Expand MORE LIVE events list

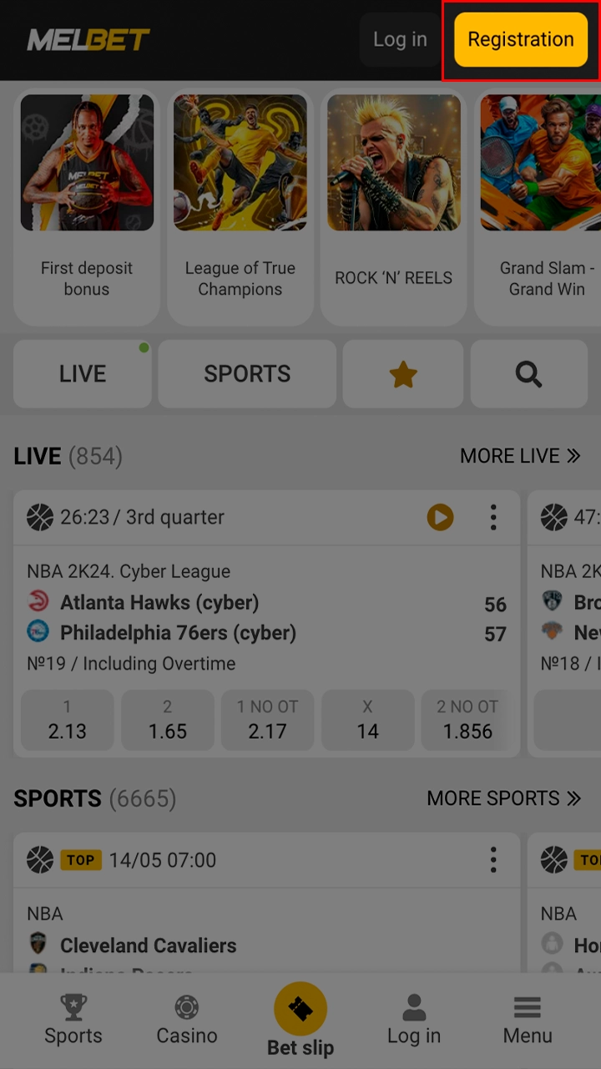tap(520, 456)
